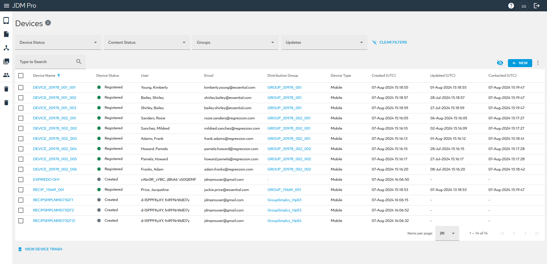
Task: Click the help question mark icon
Action: pos(511,6)
